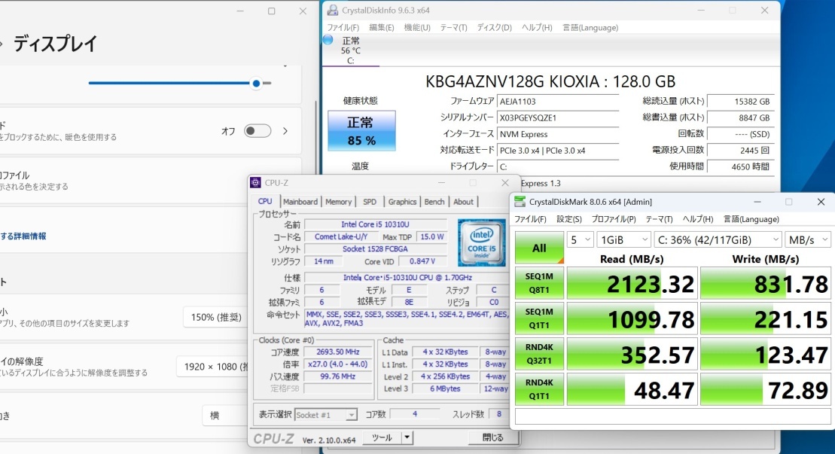Open the test count dropdown showing 5
The height and width of the screenshot is (454, 835).
580,240
